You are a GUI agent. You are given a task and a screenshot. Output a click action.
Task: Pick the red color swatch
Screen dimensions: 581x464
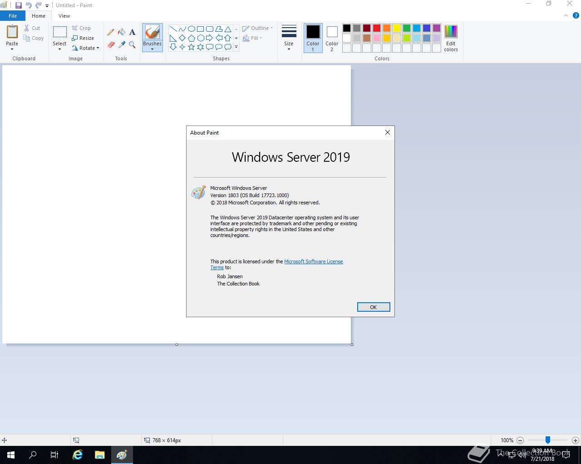click(x=377, y=29)
